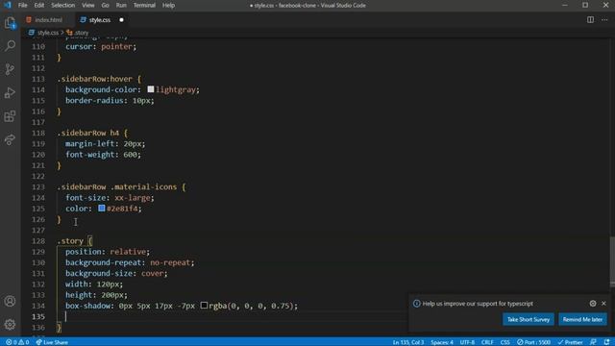Click 'font-size: xx-large;' line
Image resolution: width=615 pixels, height=346 pixels.
(110, 198)
